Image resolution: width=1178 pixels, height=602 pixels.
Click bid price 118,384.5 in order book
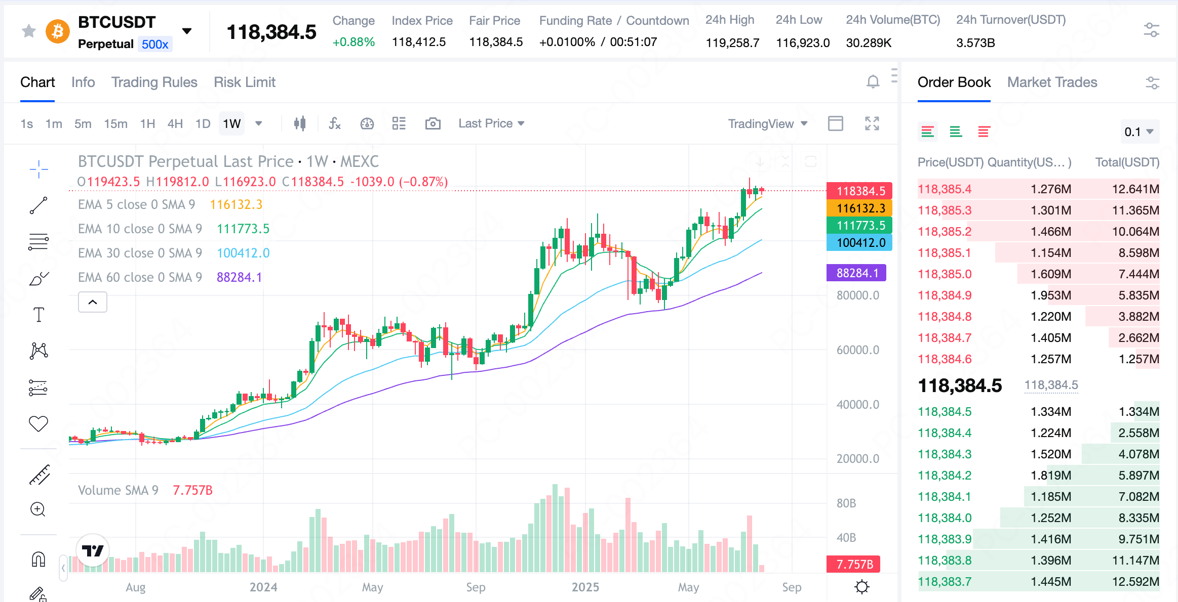tap(945, 412)
